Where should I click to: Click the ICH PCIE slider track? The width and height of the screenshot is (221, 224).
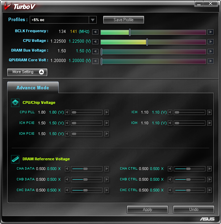click(x=87, y=123)
